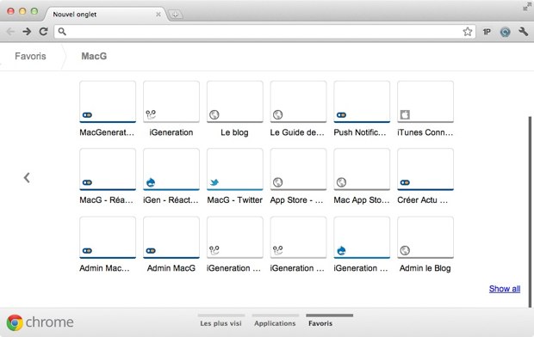Show previous page with left chevron

pyautogui.click(x=27, y=177)
